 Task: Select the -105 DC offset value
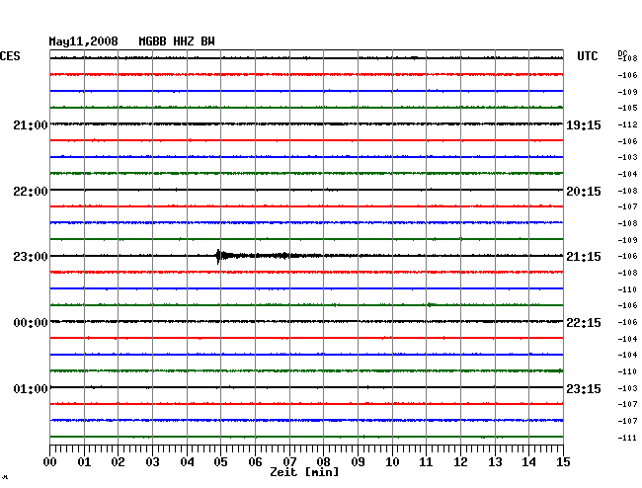[627, 108]
